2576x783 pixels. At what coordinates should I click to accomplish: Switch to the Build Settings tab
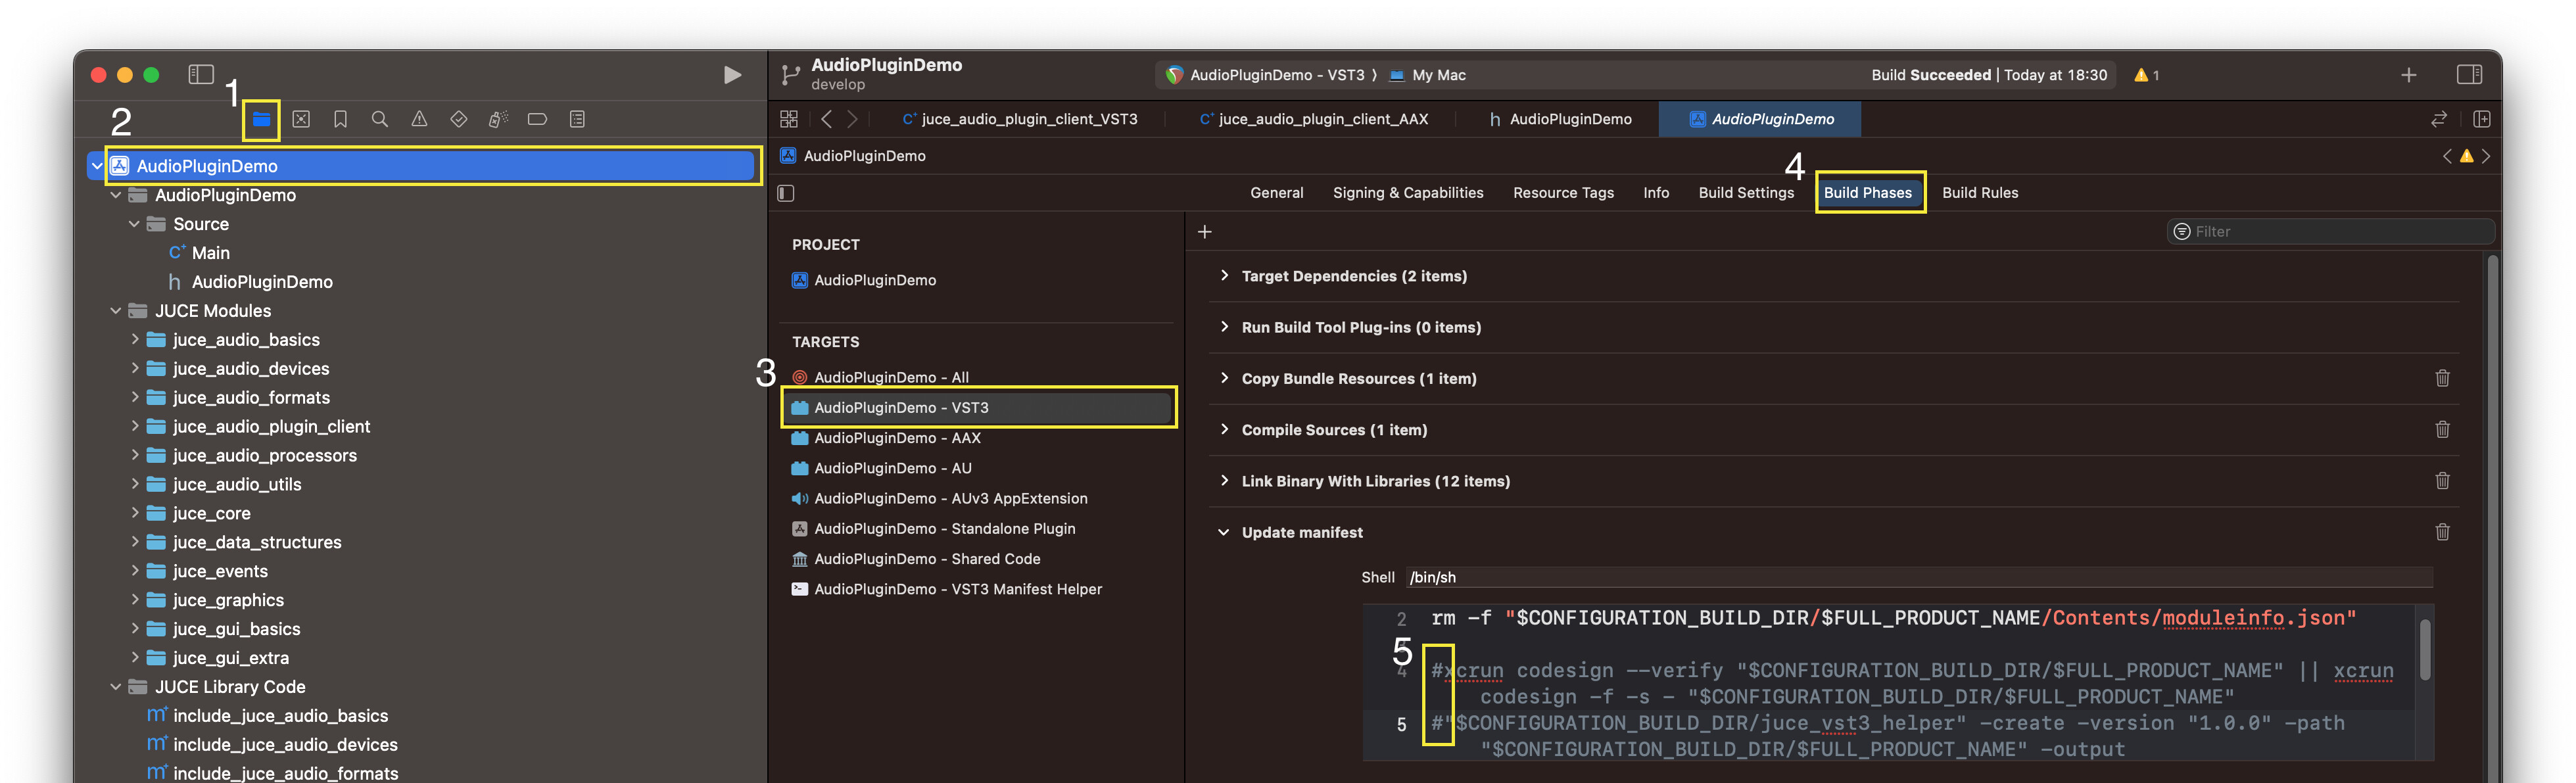(x=1745, y=193)
